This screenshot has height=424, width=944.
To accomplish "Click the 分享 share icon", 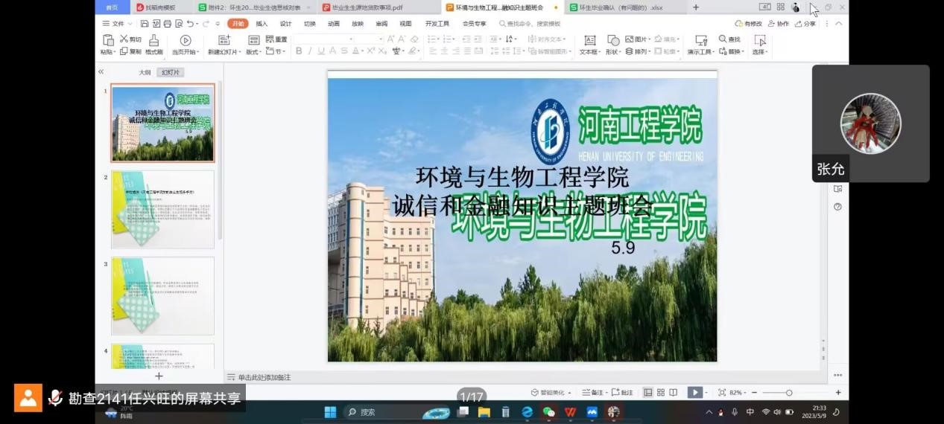I will (798, 24).
